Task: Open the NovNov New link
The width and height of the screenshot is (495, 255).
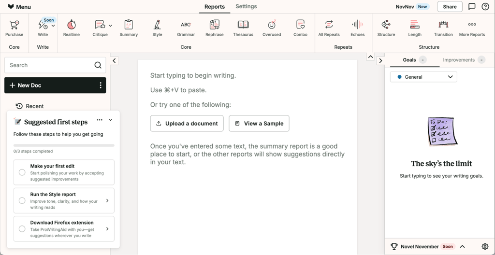Action: coord(413,7)
